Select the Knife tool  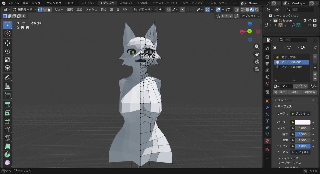[x=7, y=138]
